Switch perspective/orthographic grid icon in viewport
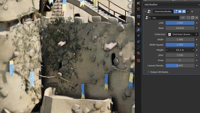 [130, 12]
